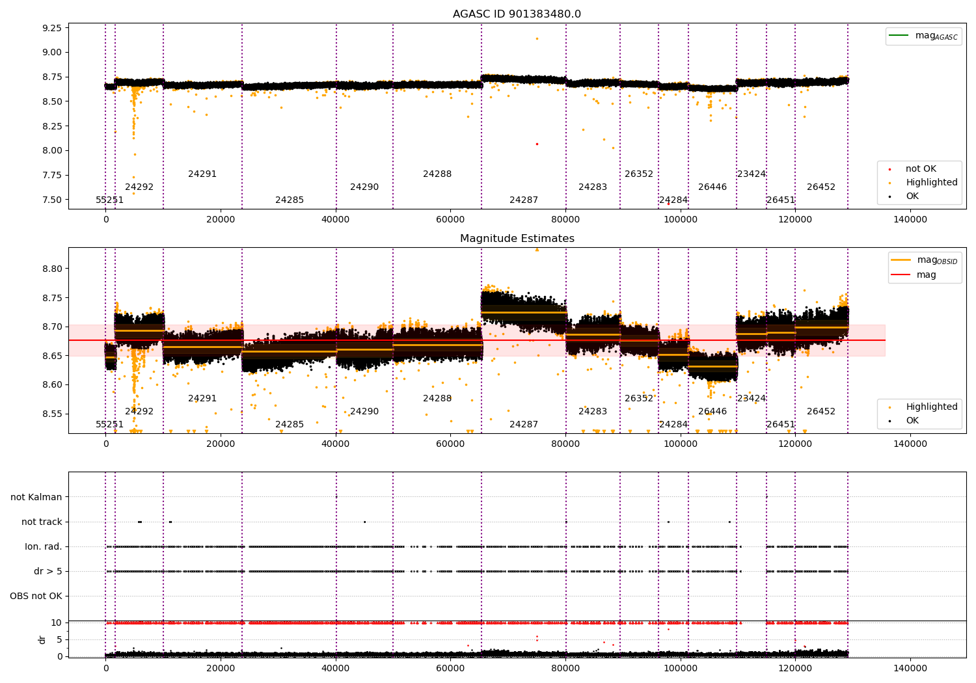Click the 9.00 y-axis tick in top plot

coord(51,53)
